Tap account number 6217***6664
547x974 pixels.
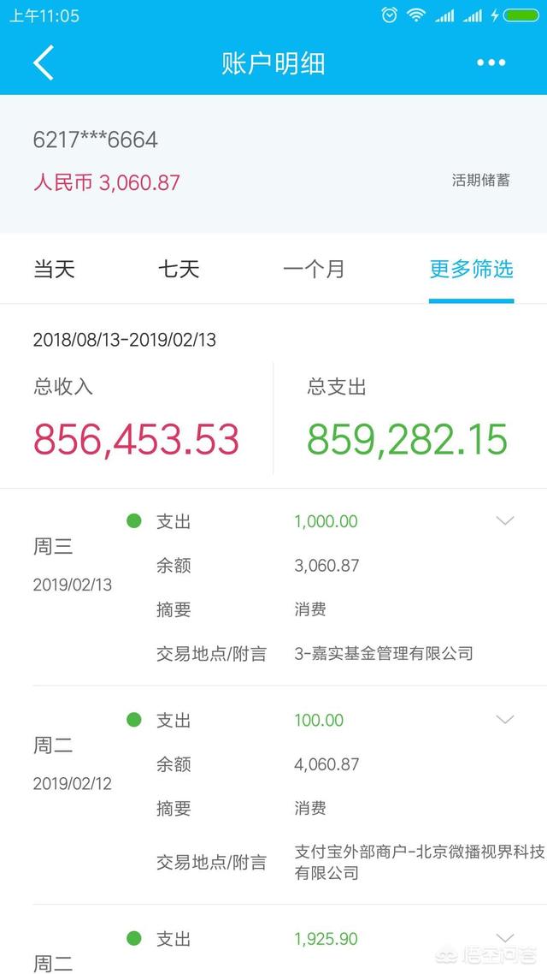[96, 140]
